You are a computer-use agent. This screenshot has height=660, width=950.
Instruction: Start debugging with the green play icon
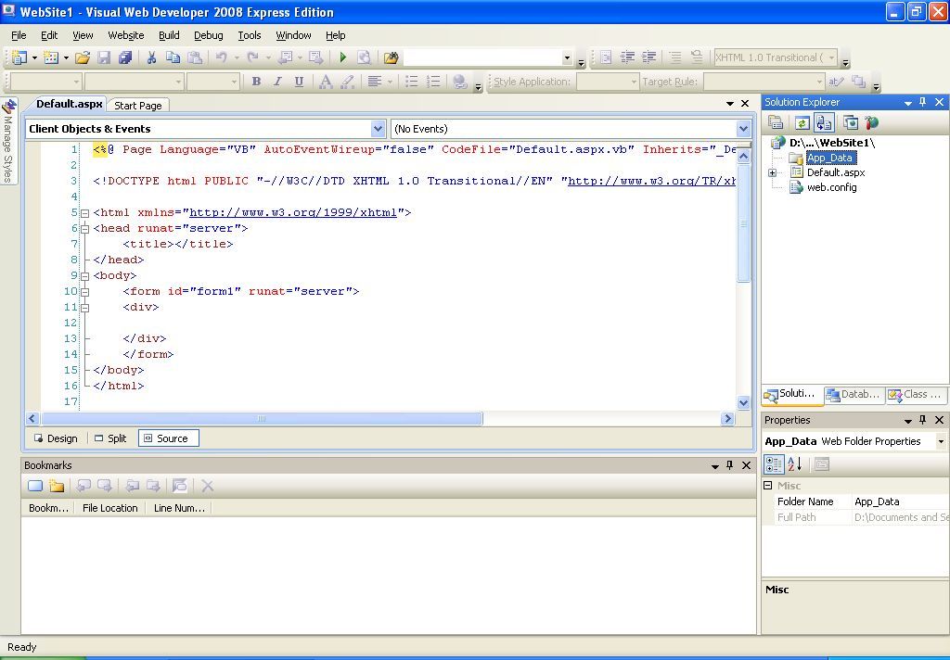pyautogui.click(x=343, y=57)
